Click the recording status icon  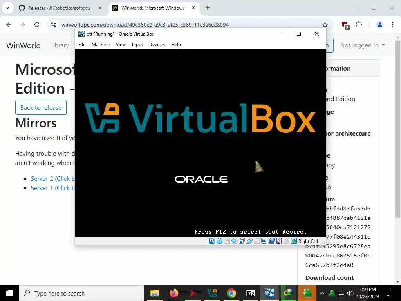[x=272, y=241]
